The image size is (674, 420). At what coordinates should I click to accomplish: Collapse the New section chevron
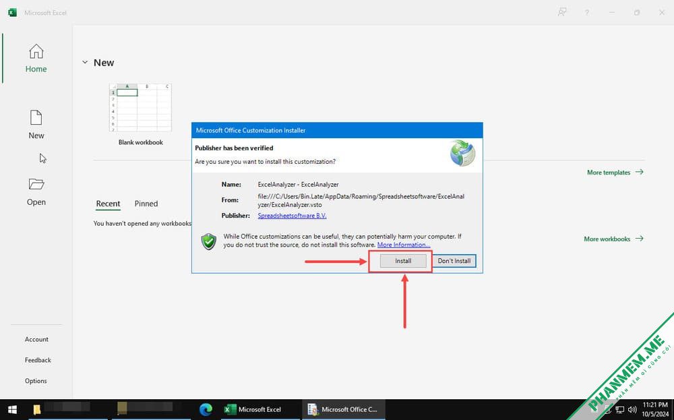[85, 62]
